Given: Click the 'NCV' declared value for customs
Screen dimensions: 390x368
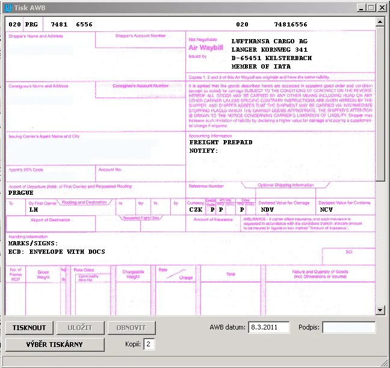Looking at the screenshot, I should (326, 210).
